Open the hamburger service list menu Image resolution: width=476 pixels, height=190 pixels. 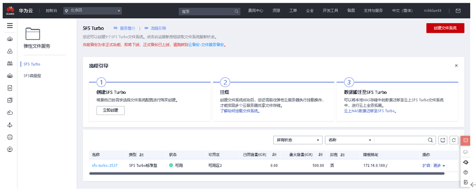[10, 25]
